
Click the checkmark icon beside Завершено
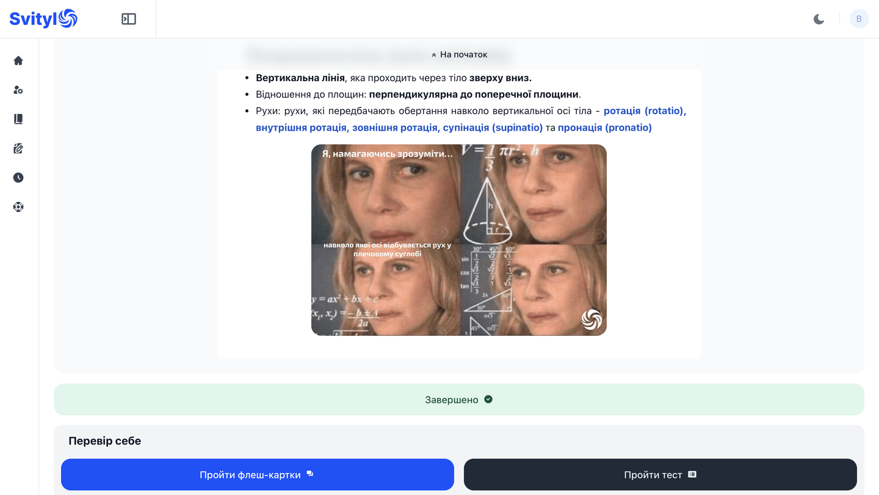(x=488, y=400)
